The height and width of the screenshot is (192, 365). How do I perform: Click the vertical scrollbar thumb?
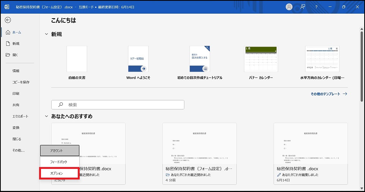tap(362, 67)
